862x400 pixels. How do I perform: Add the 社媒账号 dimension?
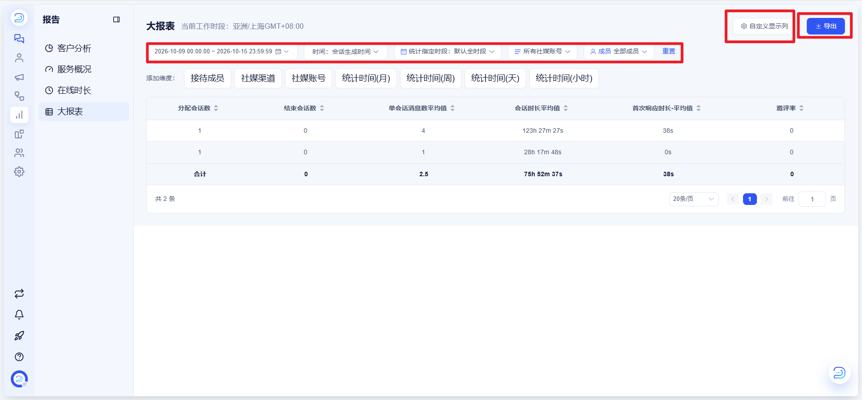(x=308, y=78)
